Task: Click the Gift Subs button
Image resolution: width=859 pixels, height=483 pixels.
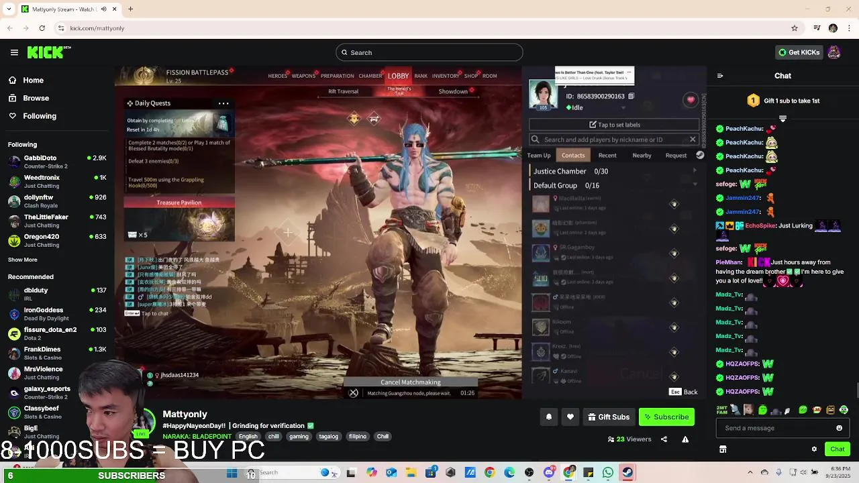Action: pos(609,417)
